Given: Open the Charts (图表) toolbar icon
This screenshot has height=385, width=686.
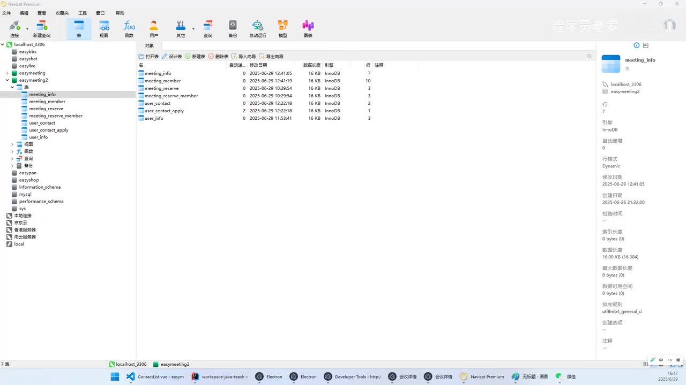Looking at the screenshot, I should tap(308, 28).
